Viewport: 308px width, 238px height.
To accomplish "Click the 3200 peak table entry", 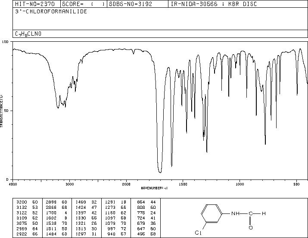I will pos(27,202).
